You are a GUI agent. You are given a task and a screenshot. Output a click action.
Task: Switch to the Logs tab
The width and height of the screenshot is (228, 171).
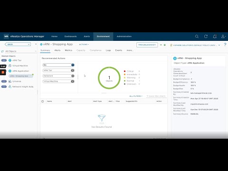108,50
